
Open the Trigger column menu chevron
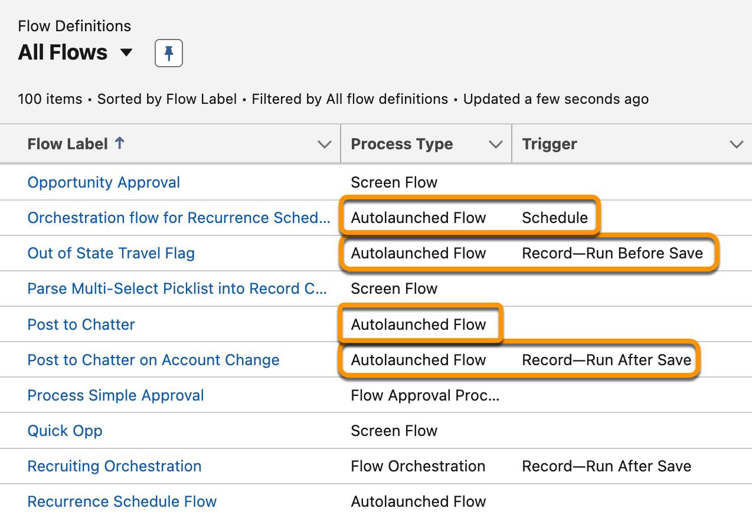736,145
